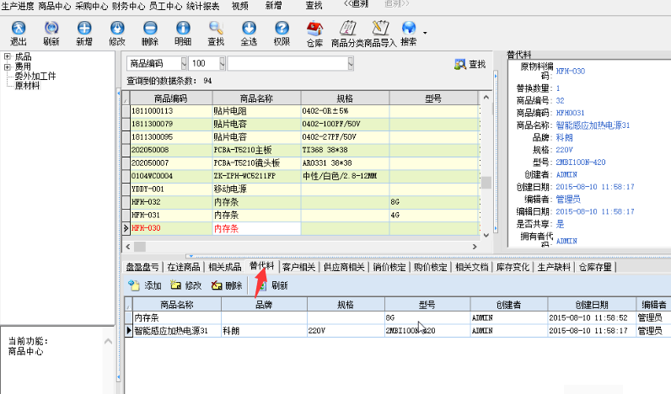Screen dimensions: 671x394
Task: Click the 修改 modify toolbar icon
Action: pos(117,34)
